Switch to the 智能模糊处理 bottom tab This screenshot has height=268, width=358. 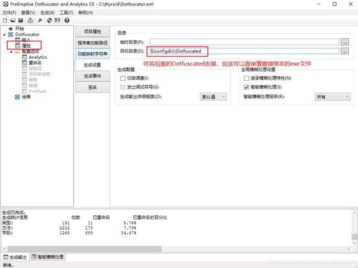coord(48,257)
